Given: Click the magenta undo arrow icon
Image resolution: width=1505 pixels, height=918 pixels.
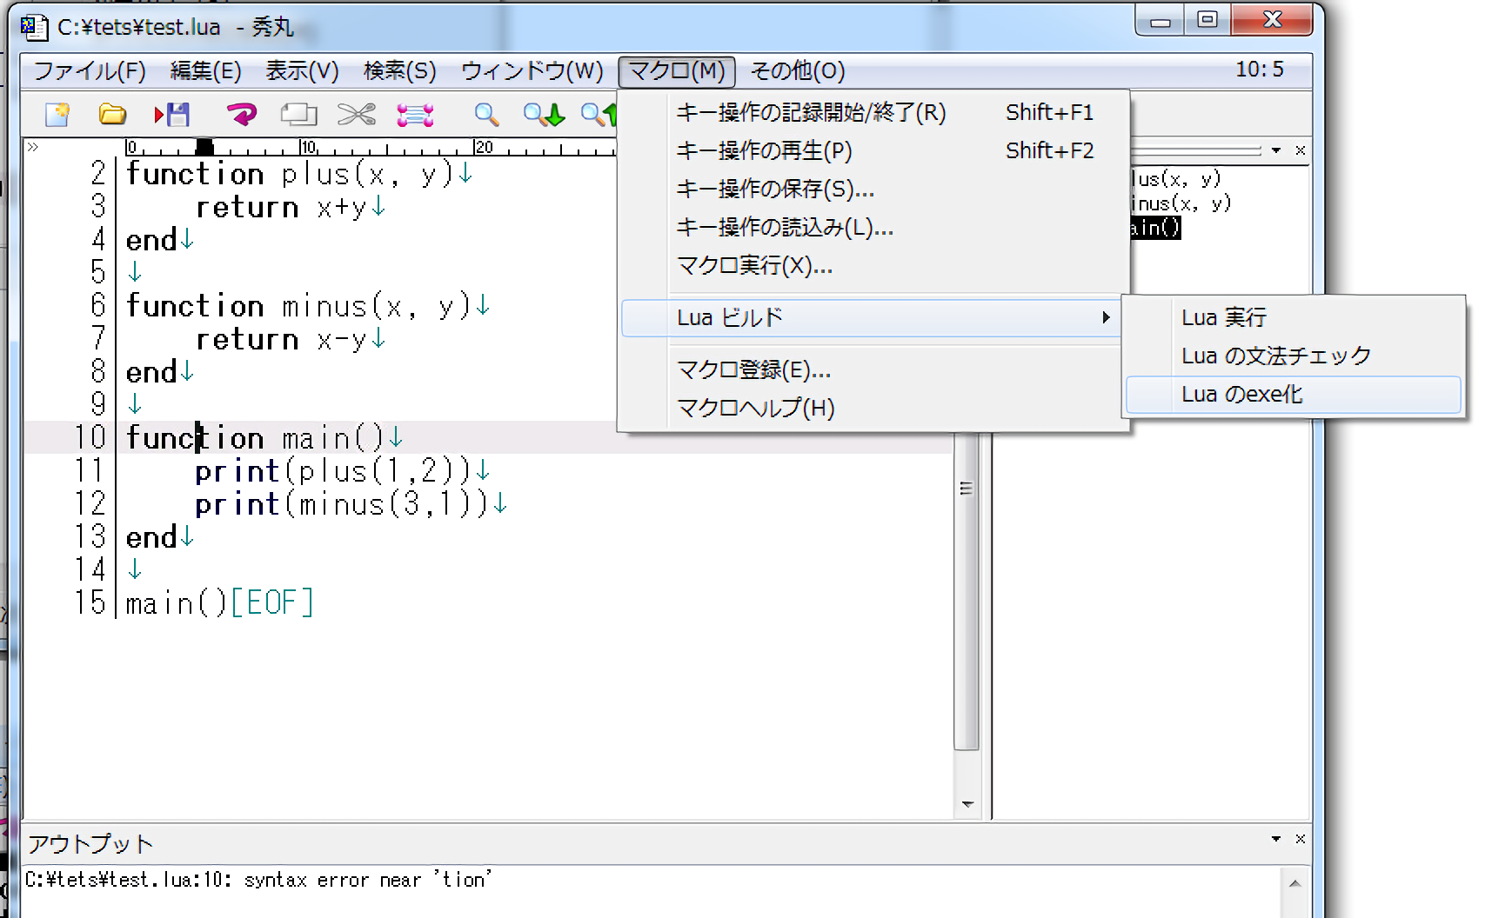Looking at the screenshot, I should [241, 114].
